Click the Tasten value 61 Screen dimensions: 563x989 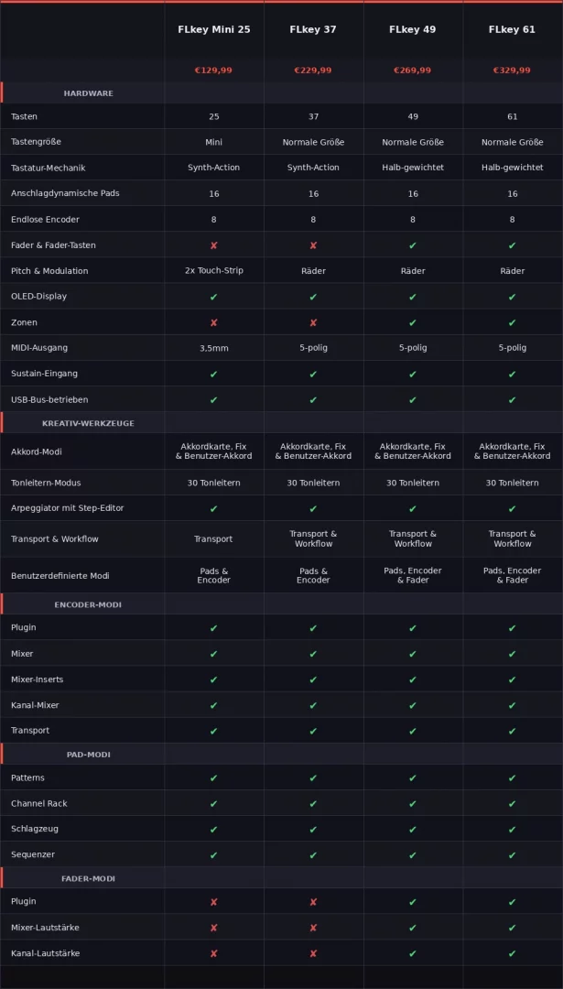tap(512, 116)
